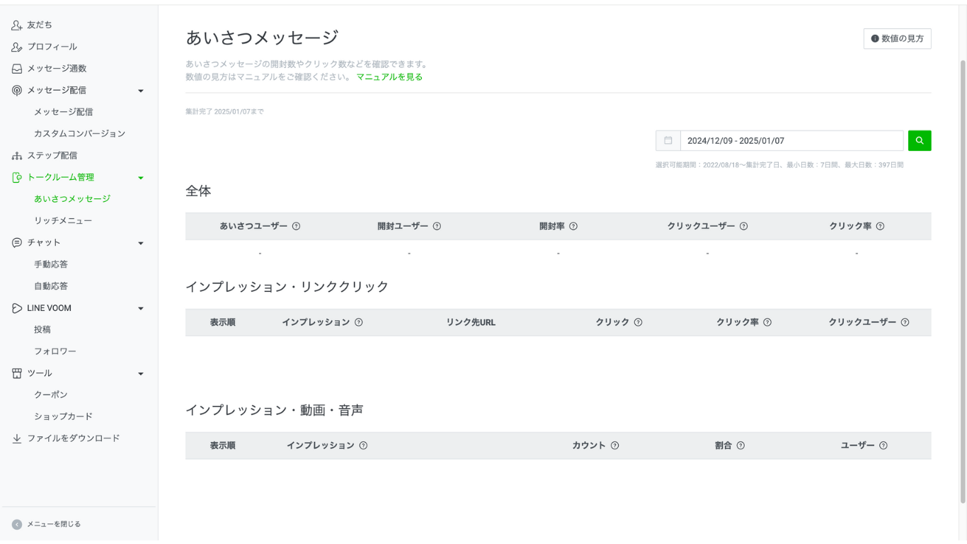This screenshot has height=544, width=967.
Task: Open 投稿 under LINE VOOM
Action: (x=42, y=329)
